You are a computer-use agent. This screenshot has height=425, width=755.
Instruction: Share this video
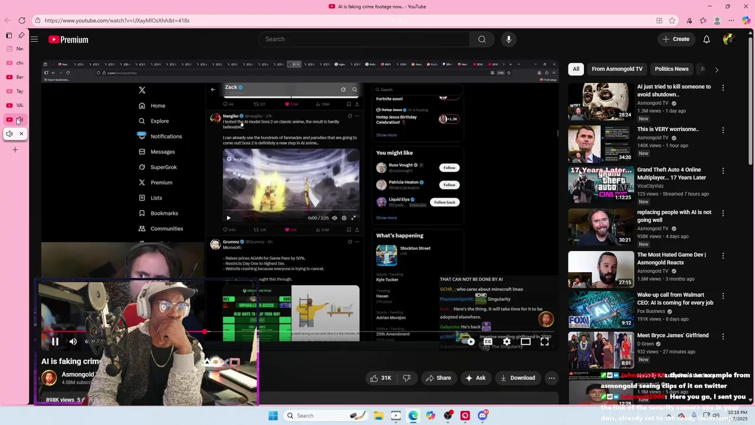438,378
